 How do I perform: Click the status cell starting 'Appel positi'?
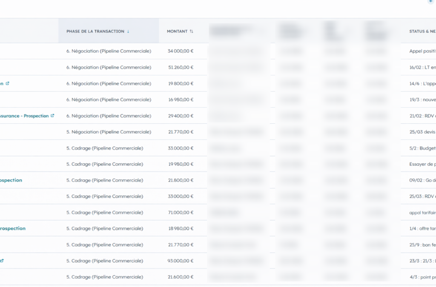point(422,51)
